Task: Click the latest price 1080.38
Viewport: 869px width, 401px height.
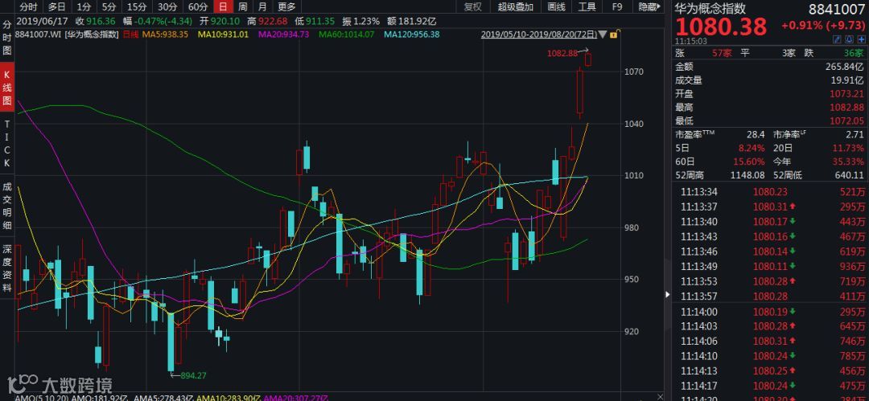Action: pyautogui.click(x=721, y=27)
